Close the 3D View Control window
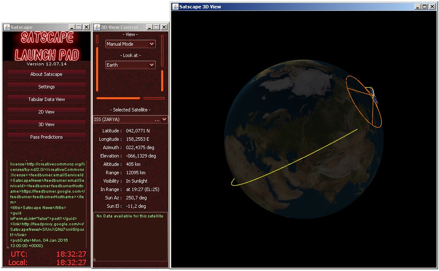Viewport: 439px width, 271px height. coord(164,27)
